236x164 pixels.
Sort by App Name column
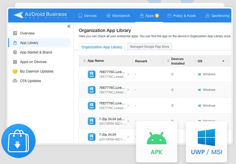point(85,61)
